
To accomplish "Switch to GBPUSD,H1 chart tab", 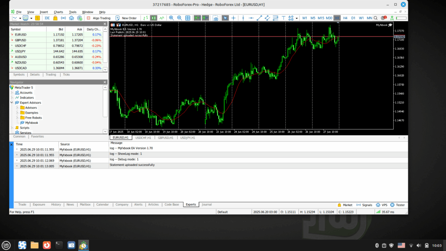I will tap(165, 137).
